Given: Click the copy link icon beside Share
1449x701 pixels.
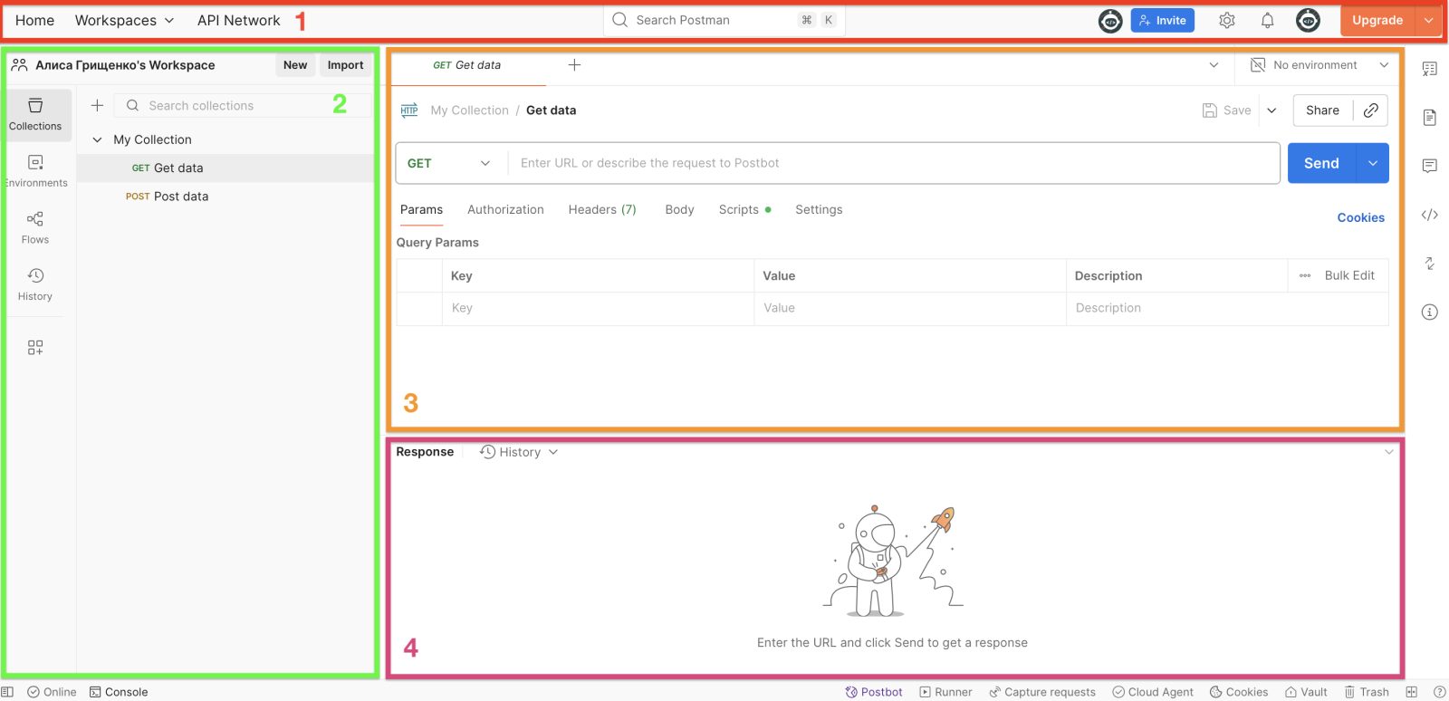Looking at the screenshot, I should click(x=1371, y=110).
